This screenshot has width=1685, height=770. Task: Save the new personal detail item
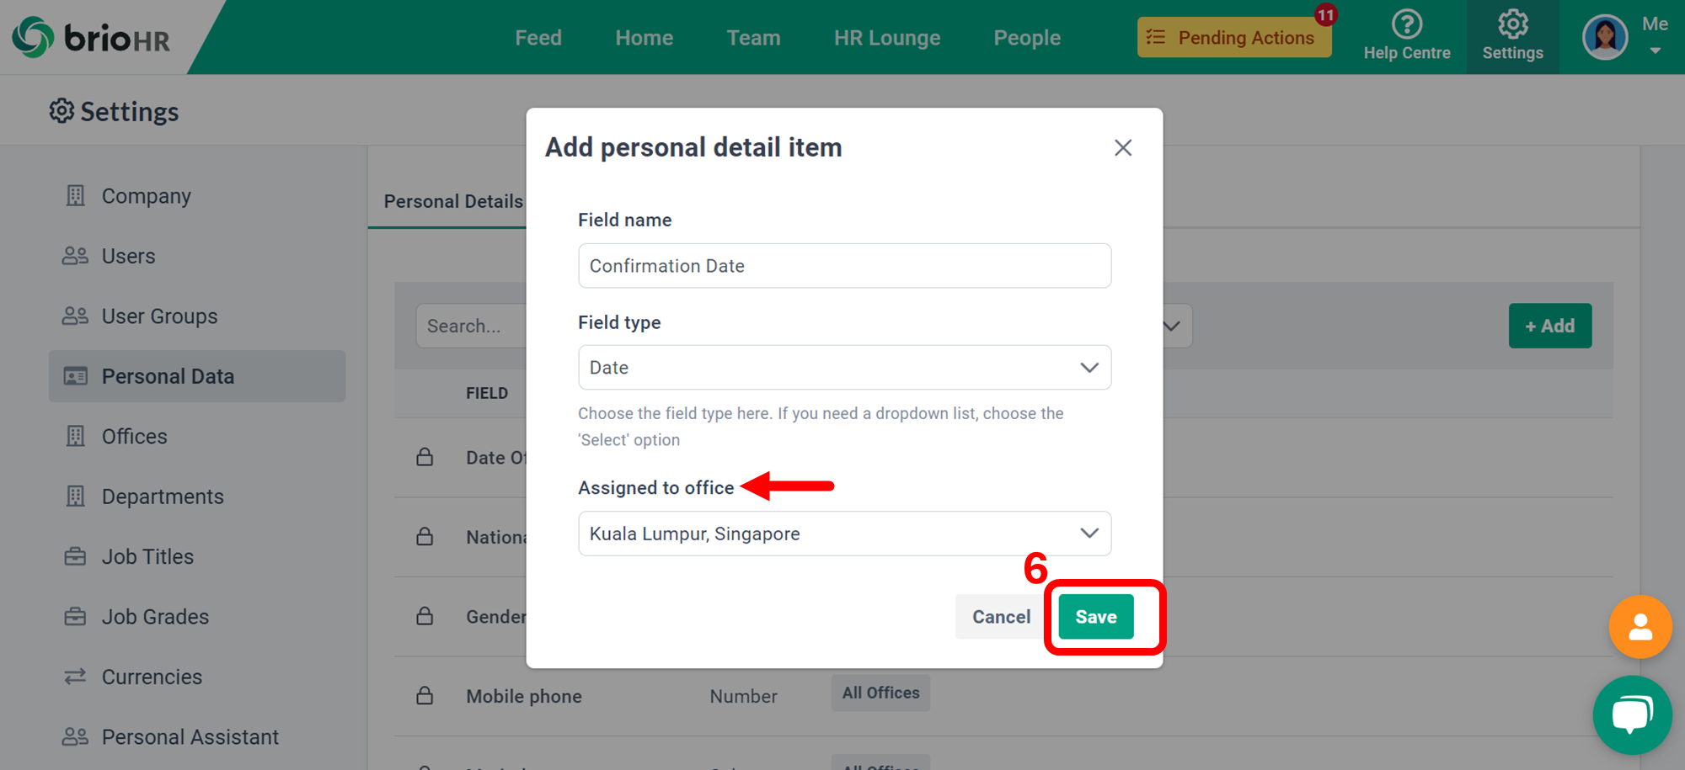[x=1095, y=617]
